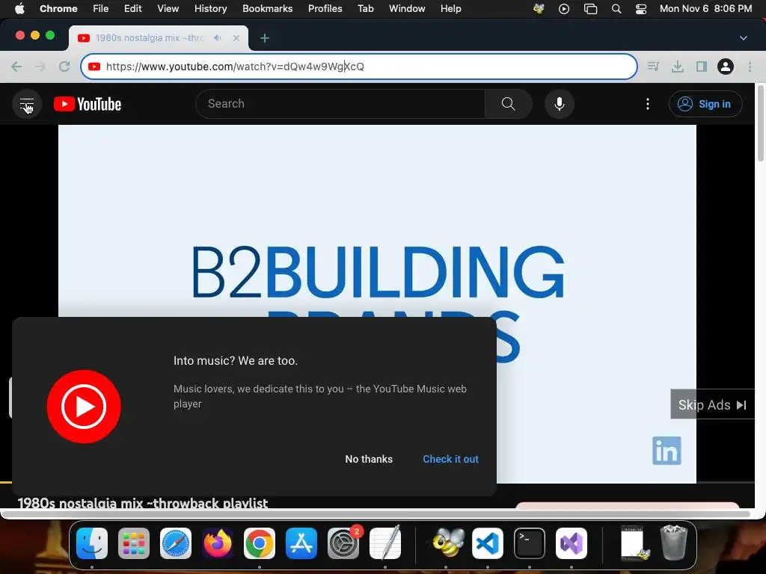Open Spotlight search in menu bar
Viewport: 766px width, 574px height.
tap(616, 9)
